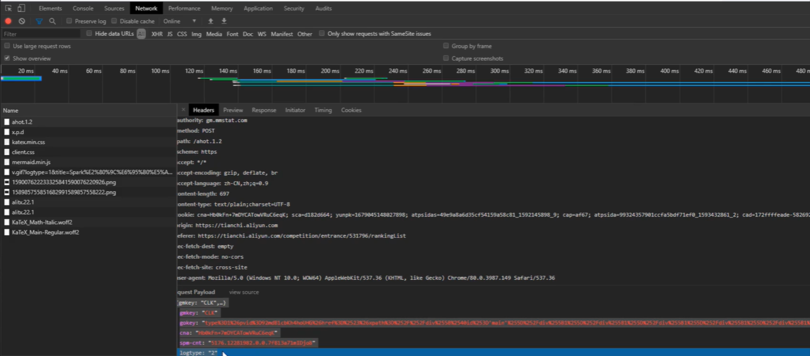Enable Group by frame checkbox

coord(446,46)
